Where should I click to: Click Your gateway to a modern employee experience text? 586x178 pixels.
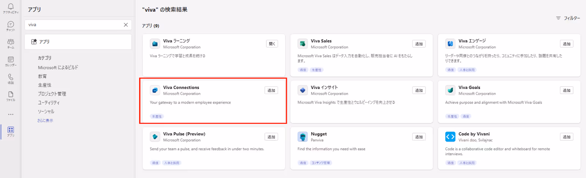coord(190,103)
